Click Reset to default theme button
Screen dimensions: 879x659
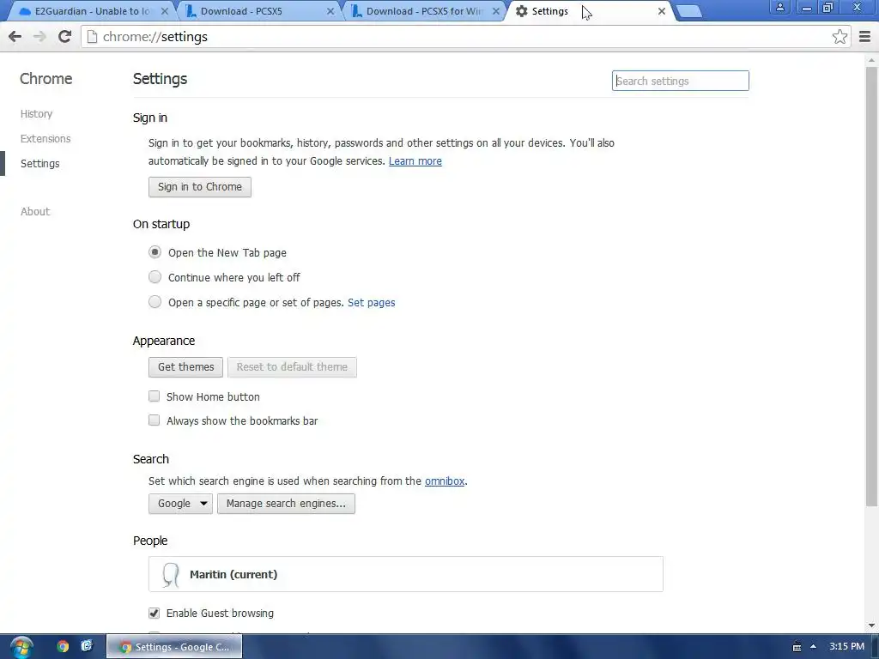[292, 367]
